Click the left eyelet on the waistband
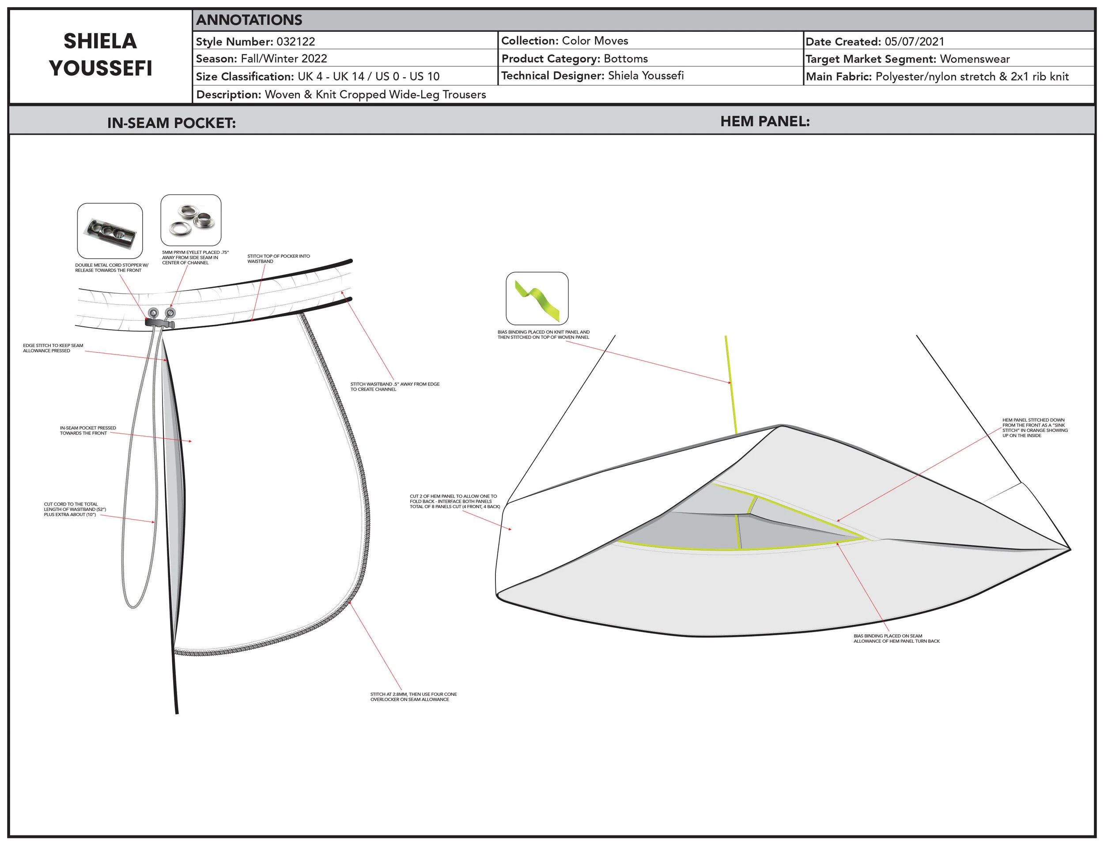This screenshot has height=841, width=1104. coord(154,313)
